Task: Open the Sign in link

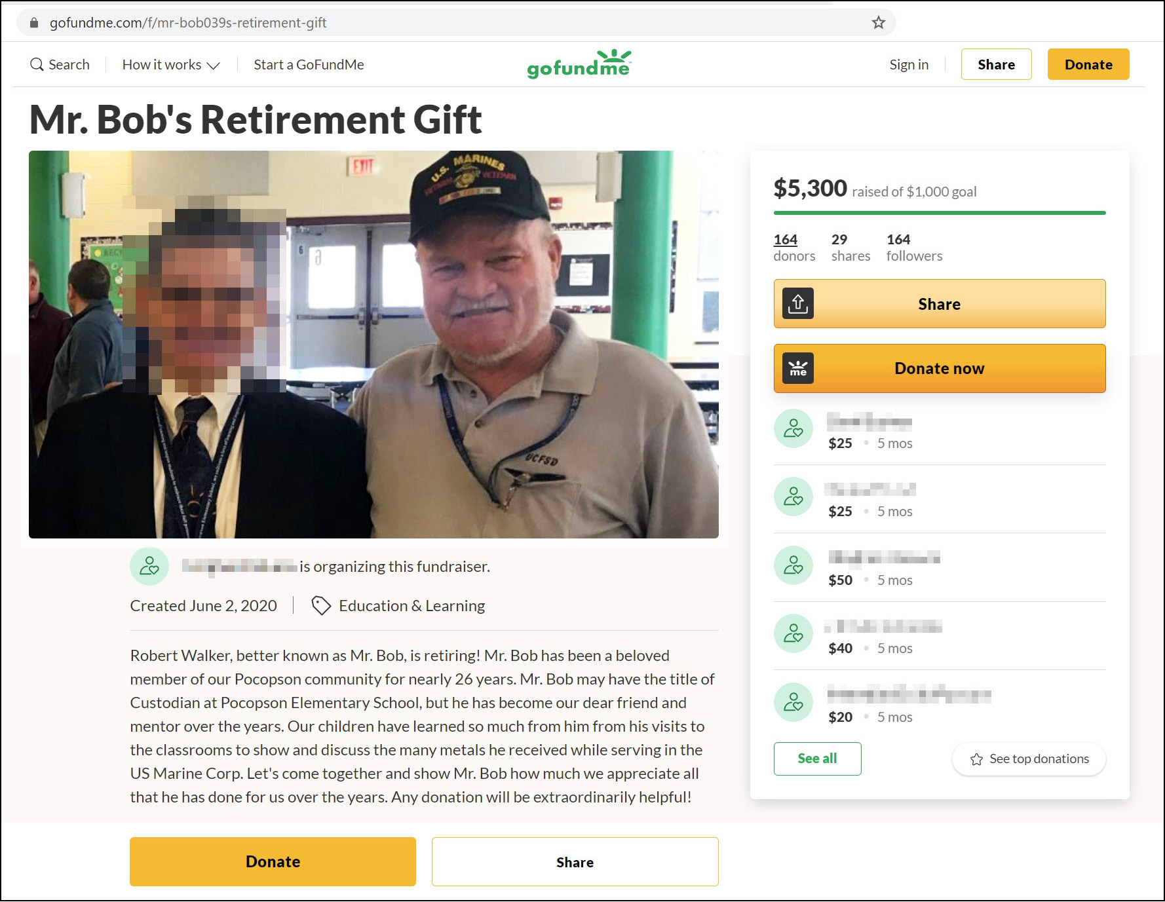Action: [909, 65]
